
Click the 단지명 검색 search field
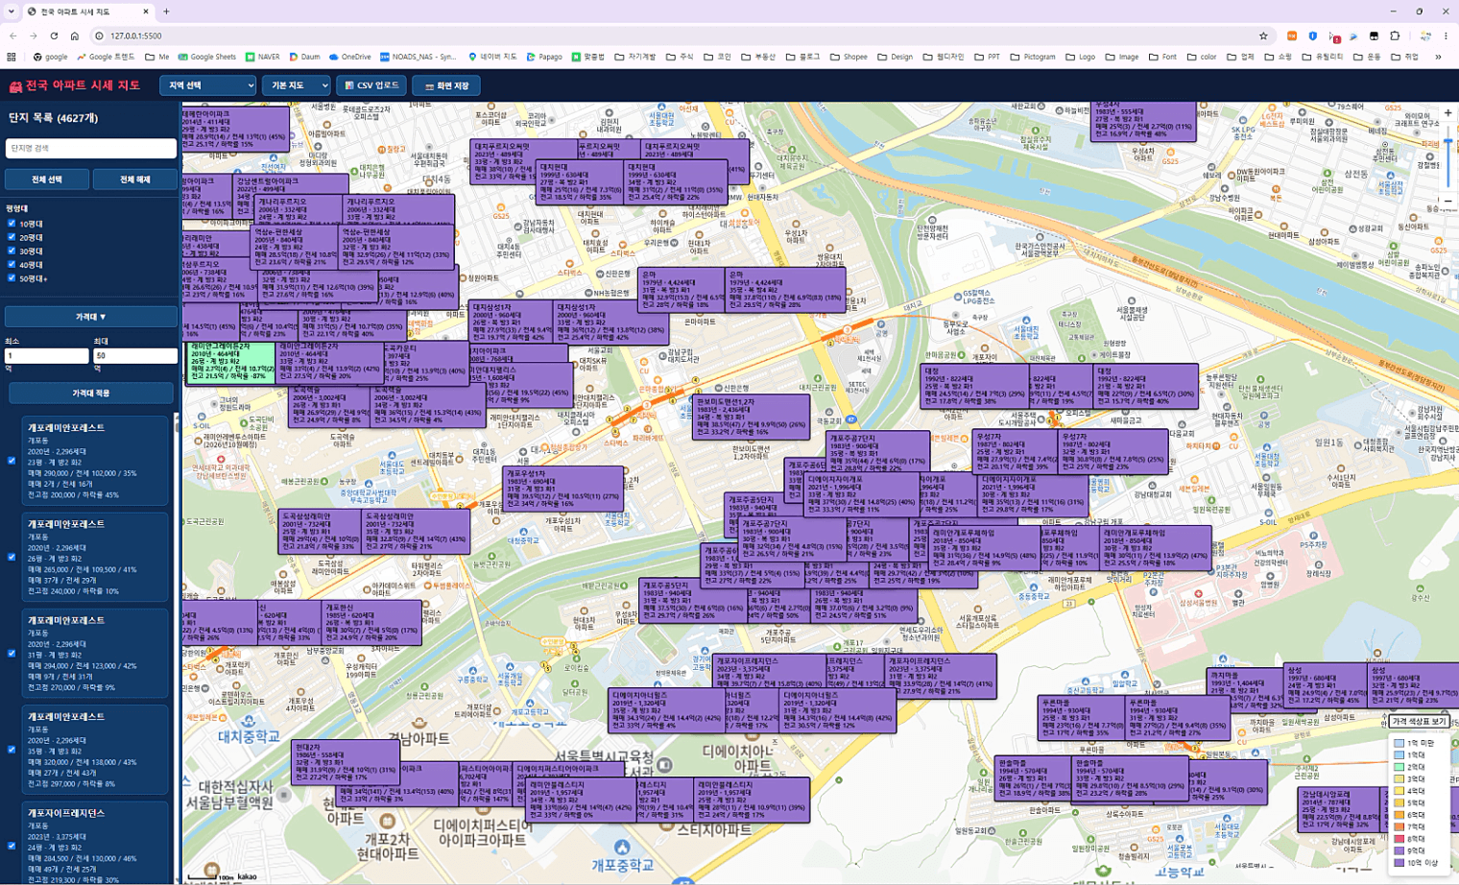point(91,148)
